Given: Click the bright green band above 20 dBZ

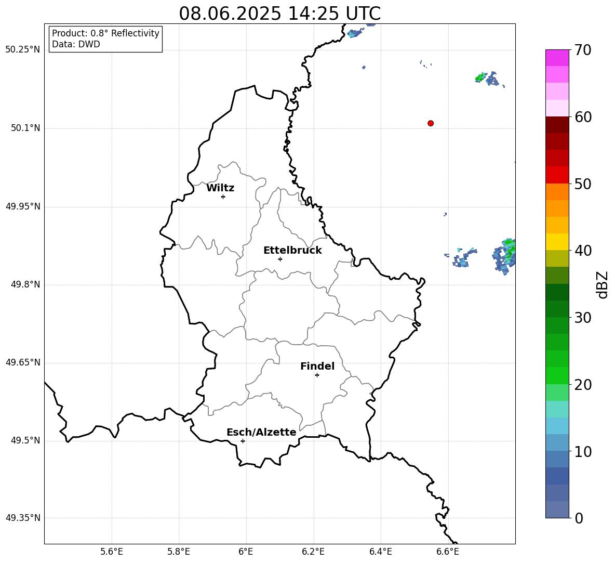Looking at the screenshot, I should 557,375.
